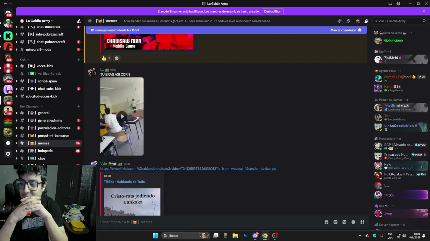Open help question mark icon in title bar
Viewport: 430px width, 241px height.
[398, 4]
